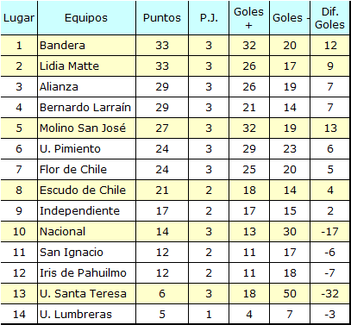This screenshot has height=325, width=351.
Task: Click the Lugar column header
Action: tap(19, 18)
